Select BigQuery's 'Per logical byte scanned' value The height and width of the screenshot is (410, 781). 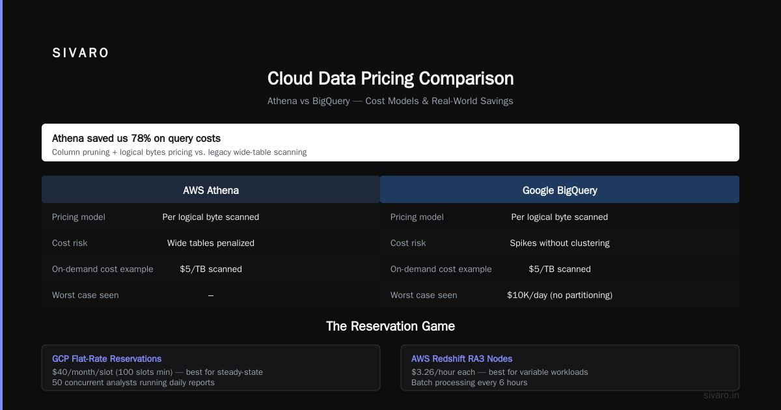560,217
